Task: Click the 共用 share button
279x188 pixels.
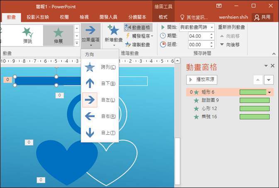Action: click(262, 17)
